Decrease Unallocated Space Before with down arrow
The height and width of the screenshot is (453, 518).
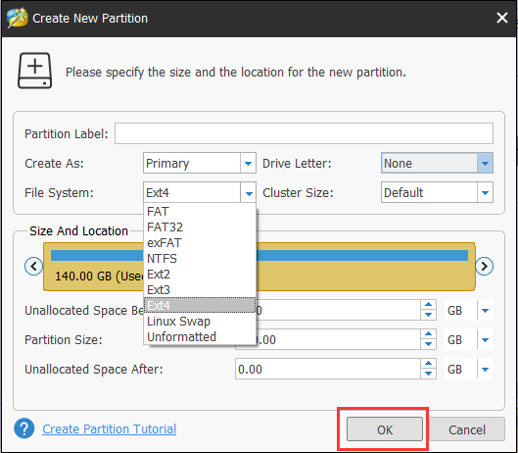(429, 315)
